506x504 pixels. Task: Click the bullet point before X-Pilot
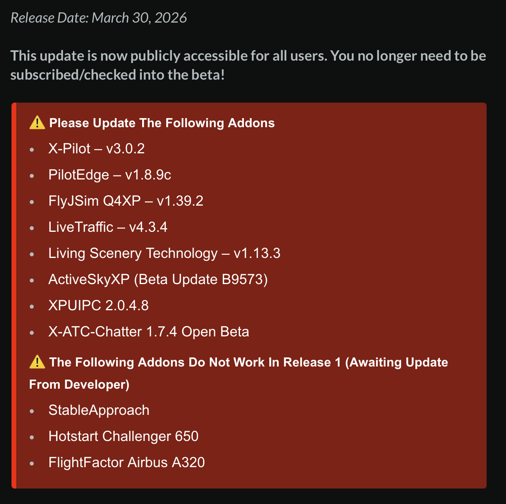[x=32, y=149]
